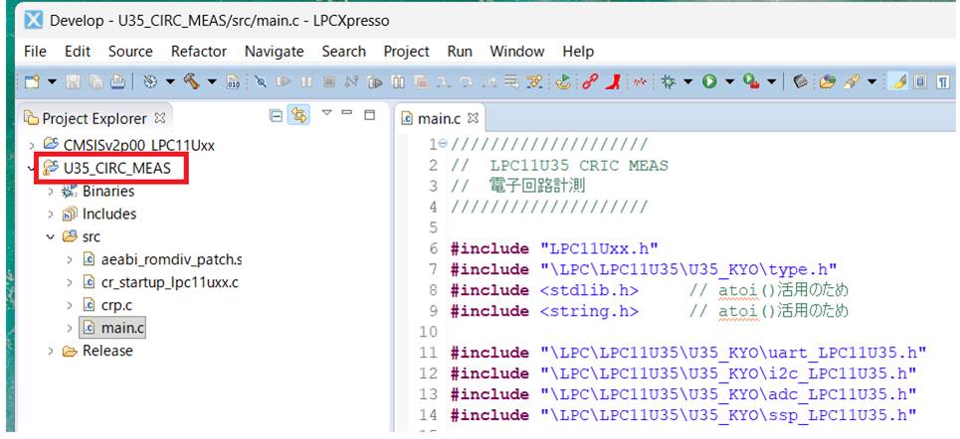
Task: Click the green bug Debug icon
Action: (666, 82)
